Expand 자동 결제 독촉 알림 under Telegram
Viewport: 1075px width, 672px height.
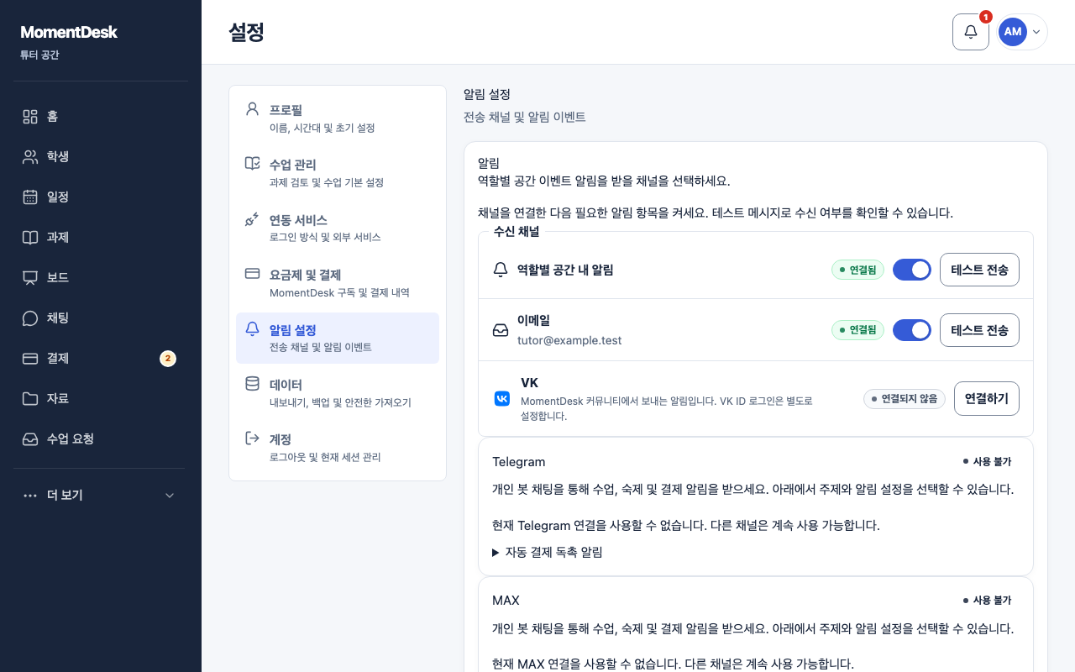pos(548,552)
